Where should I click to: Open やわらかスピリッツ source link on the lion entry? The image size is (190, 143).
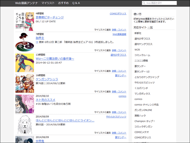[x=116, y=117]
